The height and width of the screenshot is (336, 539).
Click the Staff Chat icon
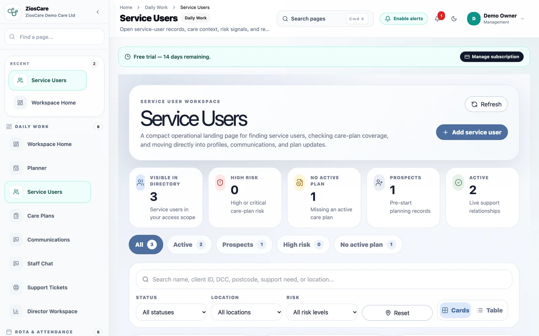click(x=16, y=263)
